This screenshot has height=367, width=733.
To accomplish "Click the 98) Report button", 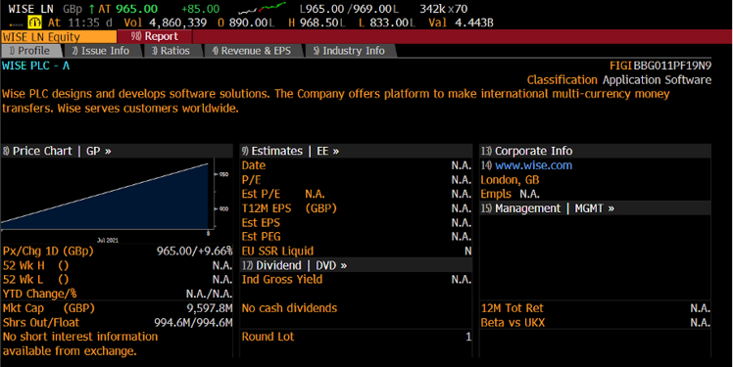I will click(154, 36).
